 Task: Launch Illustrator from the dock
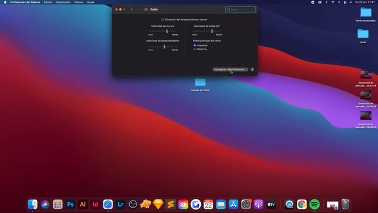click(83, 205)
